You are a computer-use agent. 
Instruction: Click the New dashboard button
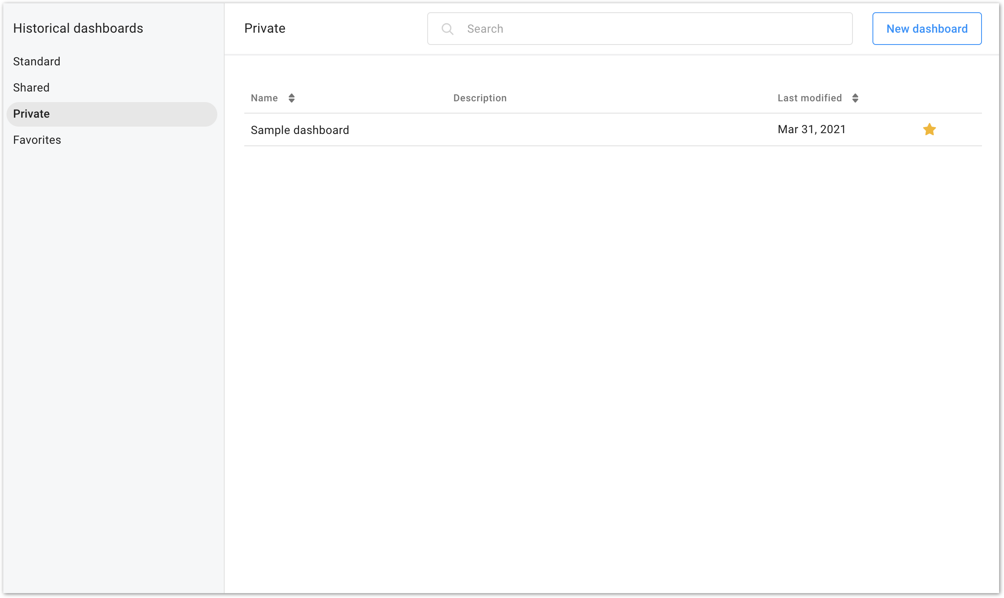[x=927, y=29]
